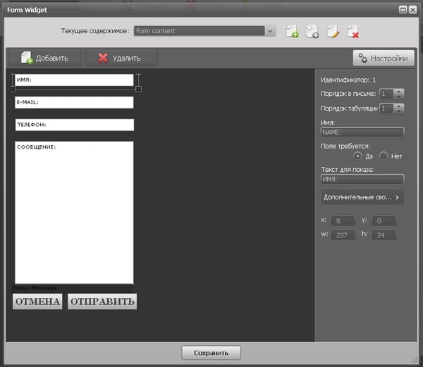
Task: Click the Сохранить button
Action: click(x=211, y=352)
